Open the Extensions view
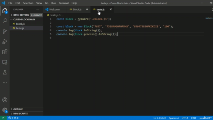The image size is (213, 120). 5,52
